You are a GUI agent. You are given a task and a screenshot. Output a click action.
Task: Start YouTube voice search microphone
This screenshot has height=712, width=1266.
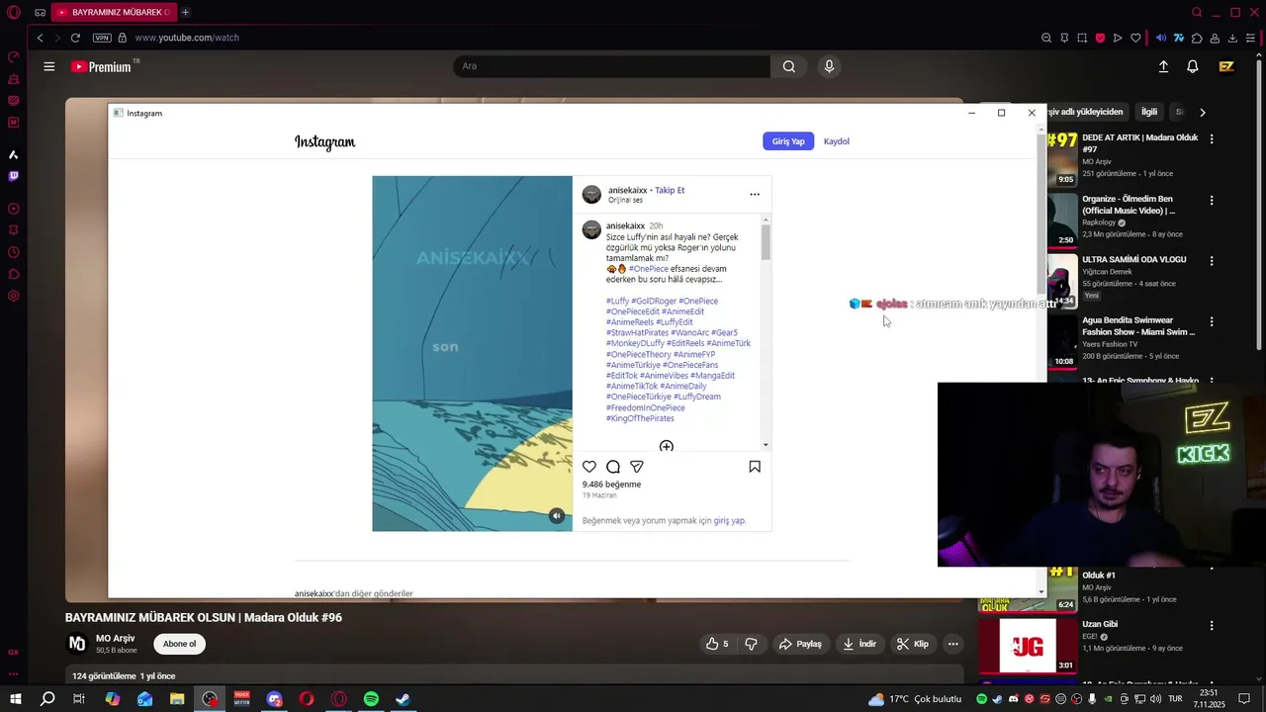coord(829,66)
